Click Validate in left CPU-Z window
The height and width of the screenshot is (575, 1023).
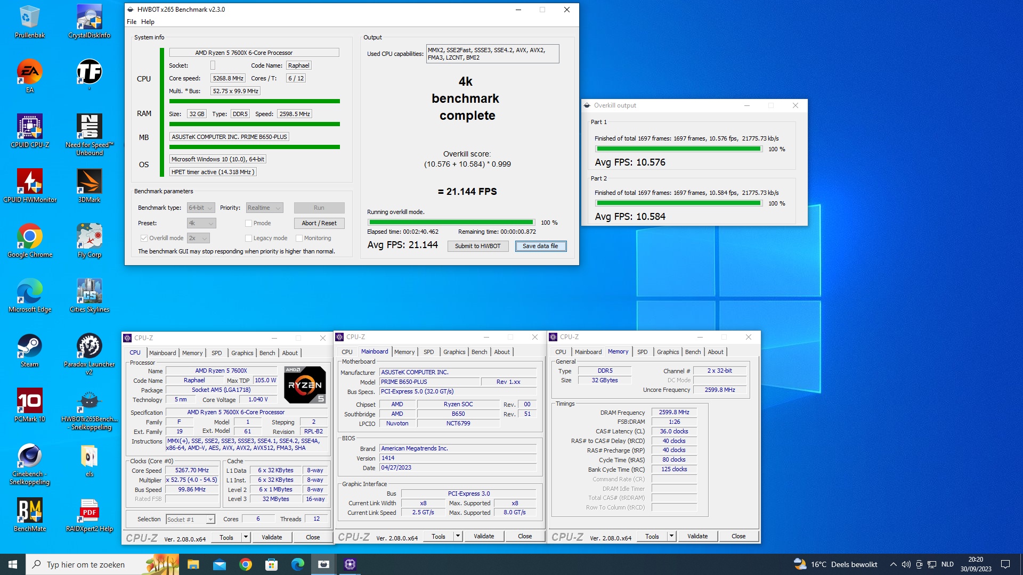click(x=272, y=537)
